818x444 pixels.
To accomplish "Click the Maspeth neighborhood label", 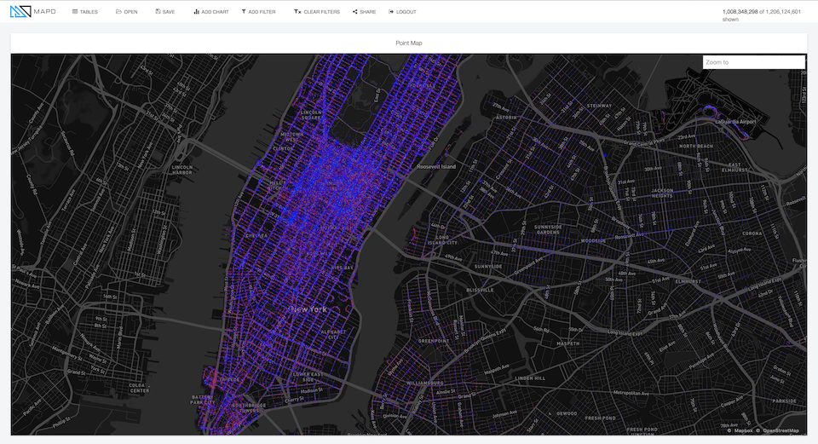I will coord(568,343).
